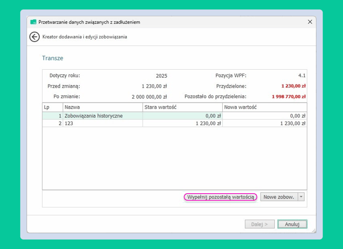This screenshot has width=343, height=249.
Task: Click the Lp cell numbered 2
Action: tap(52, 124)
